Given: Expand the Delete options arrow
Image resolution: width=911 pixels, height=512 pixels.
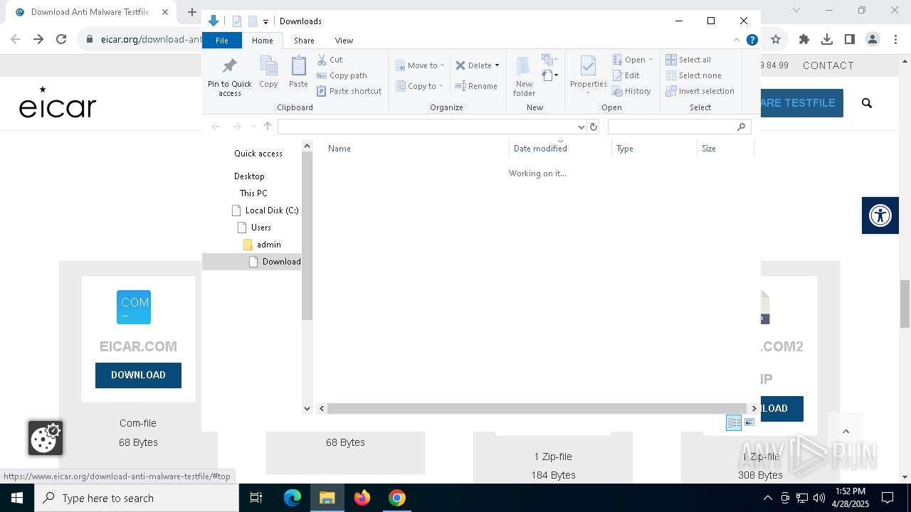Looking at the screenshot, I should point(497,65).
